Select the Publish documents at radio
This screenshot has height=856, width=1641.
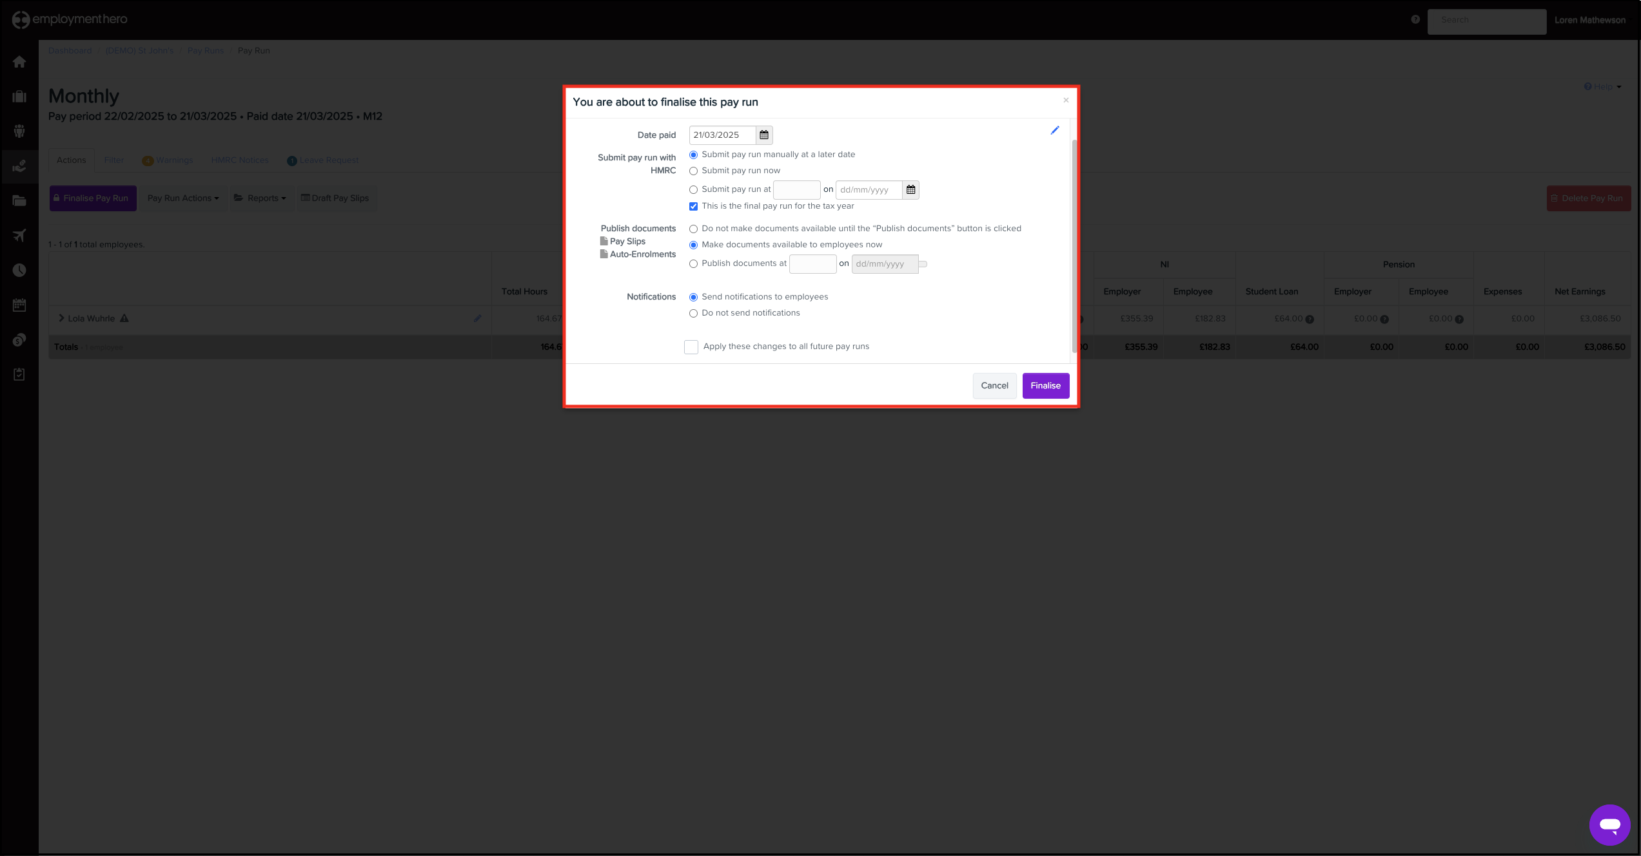point(694,263)
